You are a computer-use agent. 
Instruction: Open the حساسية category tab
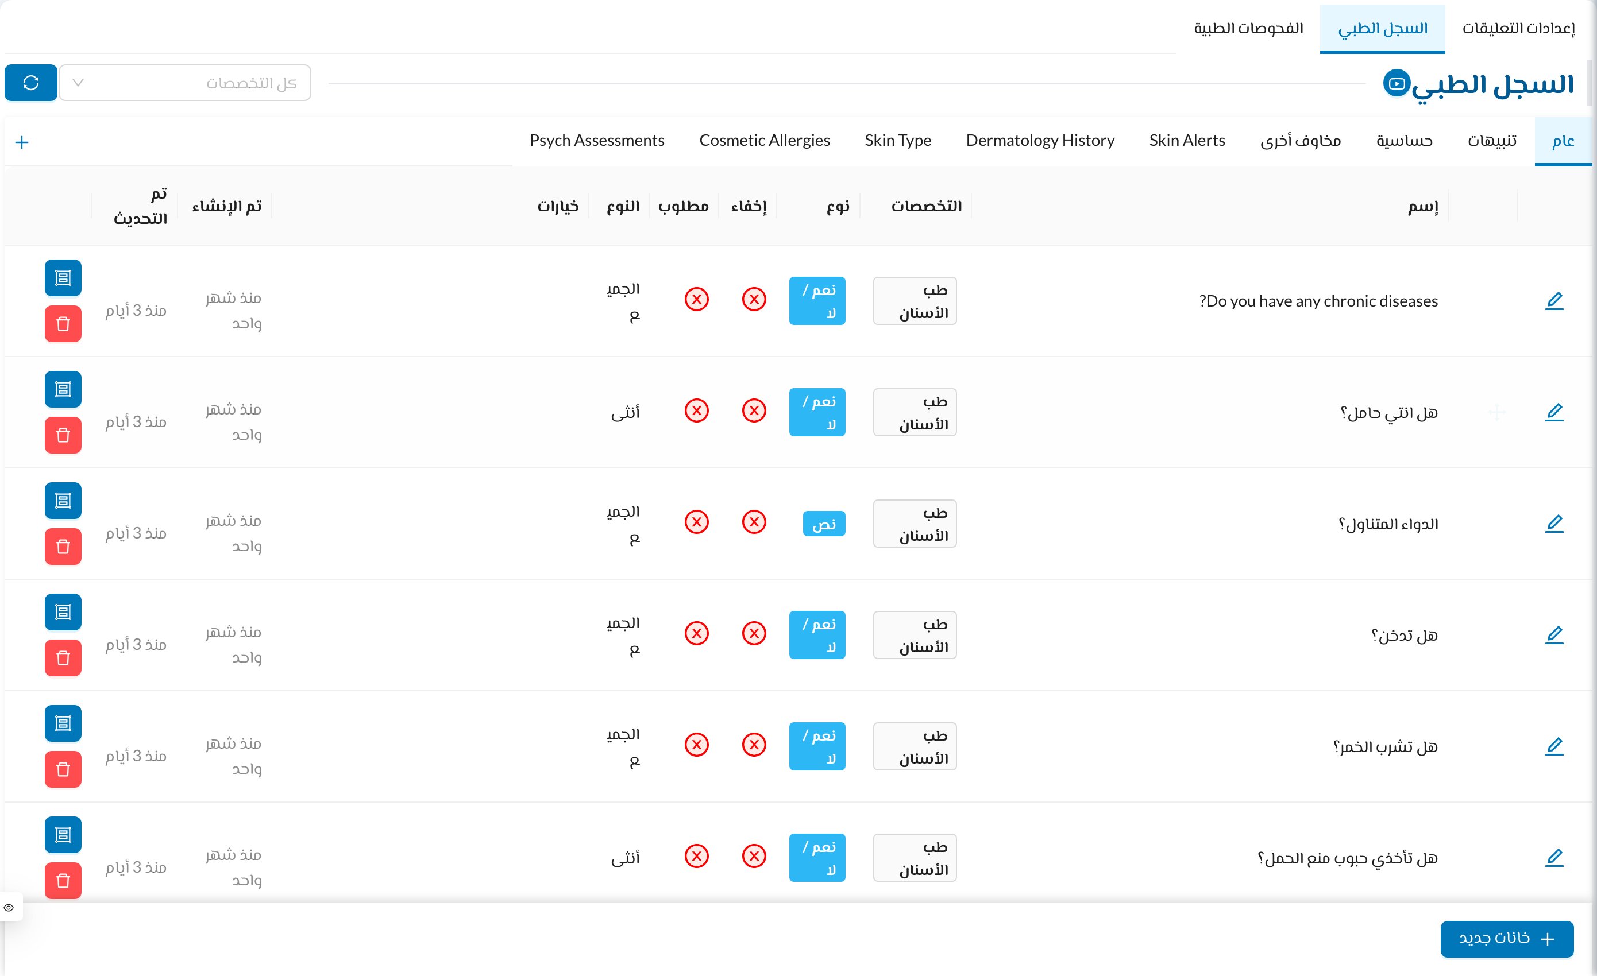click(1405, 141)
